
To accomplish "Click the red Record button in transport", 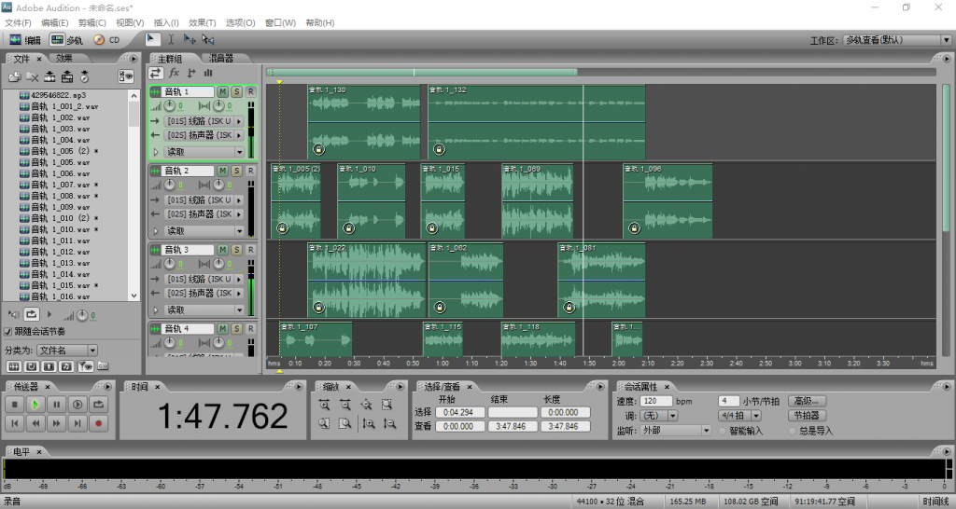I will point(99,423).
